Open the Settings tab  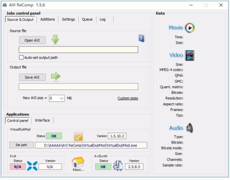(x=68, y=19)
